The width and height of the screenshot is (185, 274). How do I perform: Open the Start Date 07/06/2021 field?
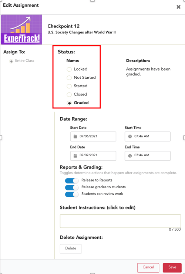(x=93, y=137)
